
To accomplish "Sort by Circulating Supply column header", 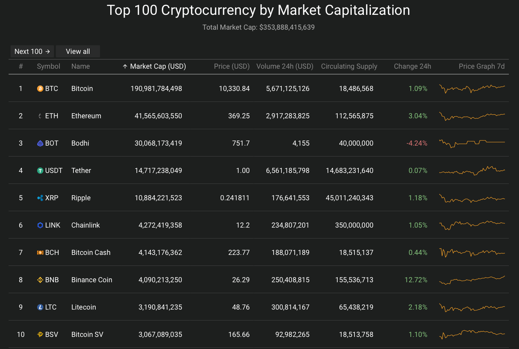I will [x=349, y=66].
